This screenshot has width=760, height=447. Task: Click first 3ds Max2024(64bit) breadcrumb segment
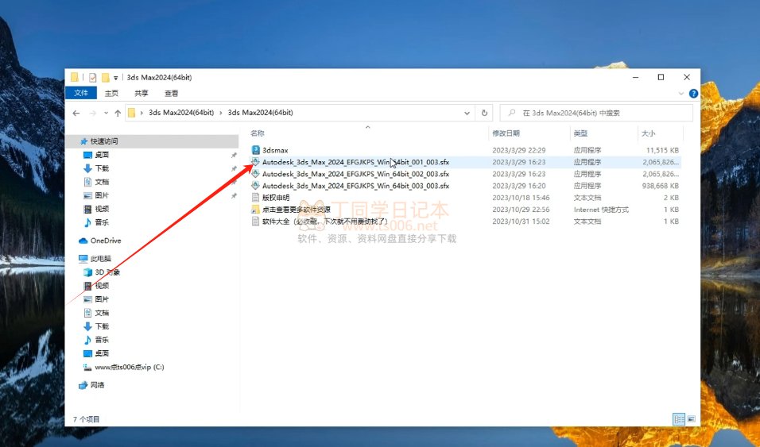tap(181, 113)
